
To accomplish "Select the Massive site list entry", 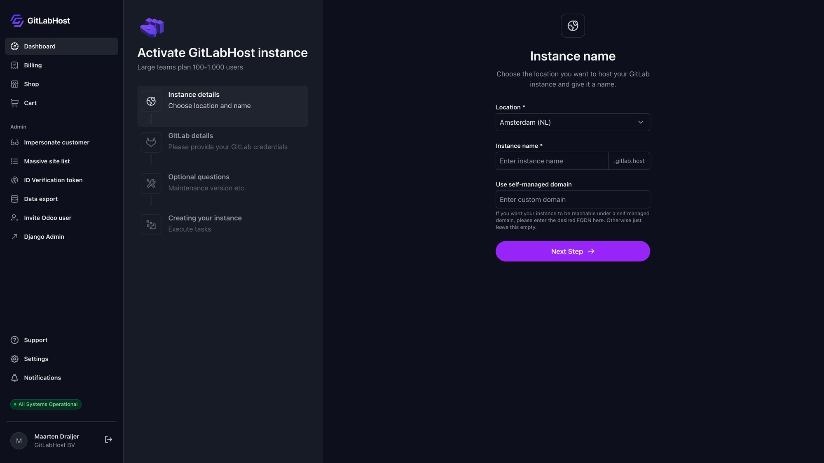I will 47,161.
